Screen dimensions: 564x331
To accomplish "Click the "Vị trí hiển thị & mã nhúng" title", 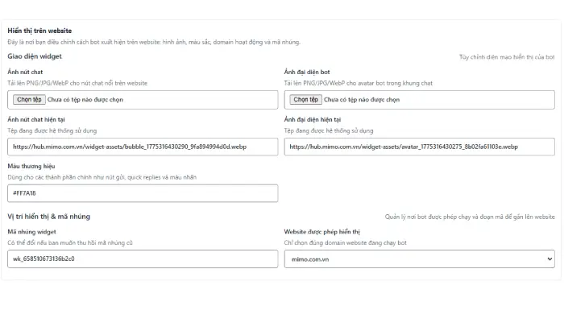I will click(48, 216).
